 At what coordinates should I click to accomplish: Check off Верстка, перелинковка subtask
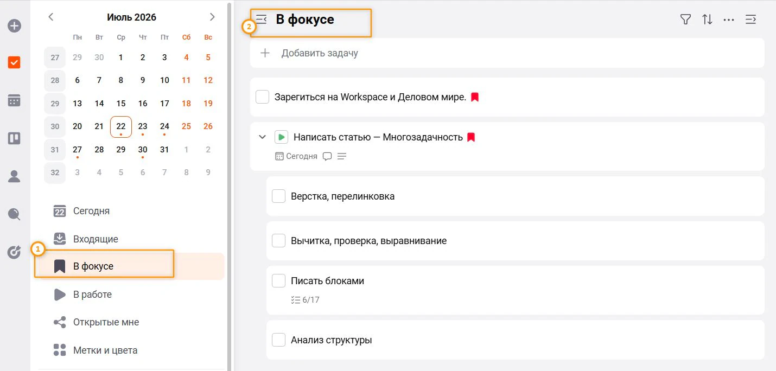tap(279, 196)
